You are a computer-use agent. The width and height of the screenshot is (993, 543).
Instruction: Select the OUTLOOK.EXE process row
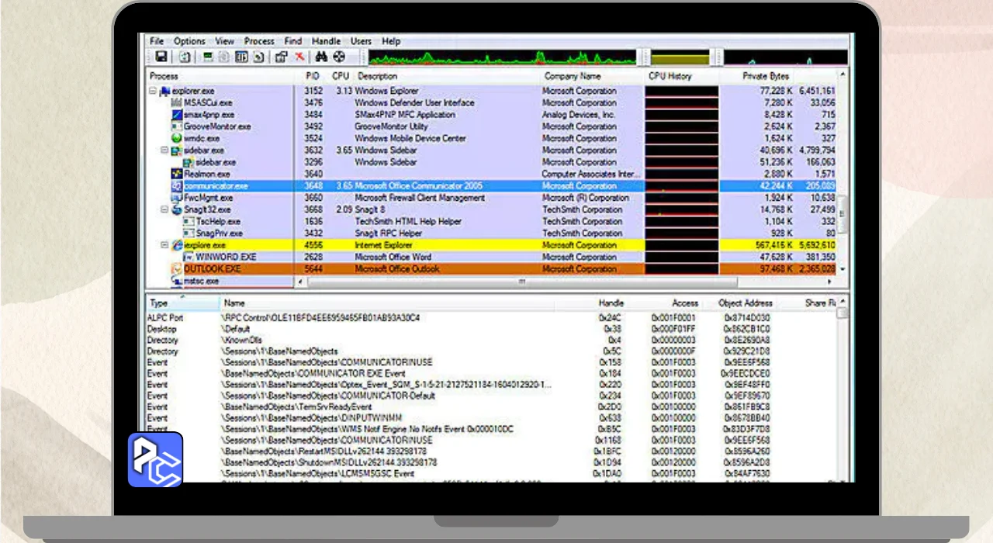[x=212, y=269]
